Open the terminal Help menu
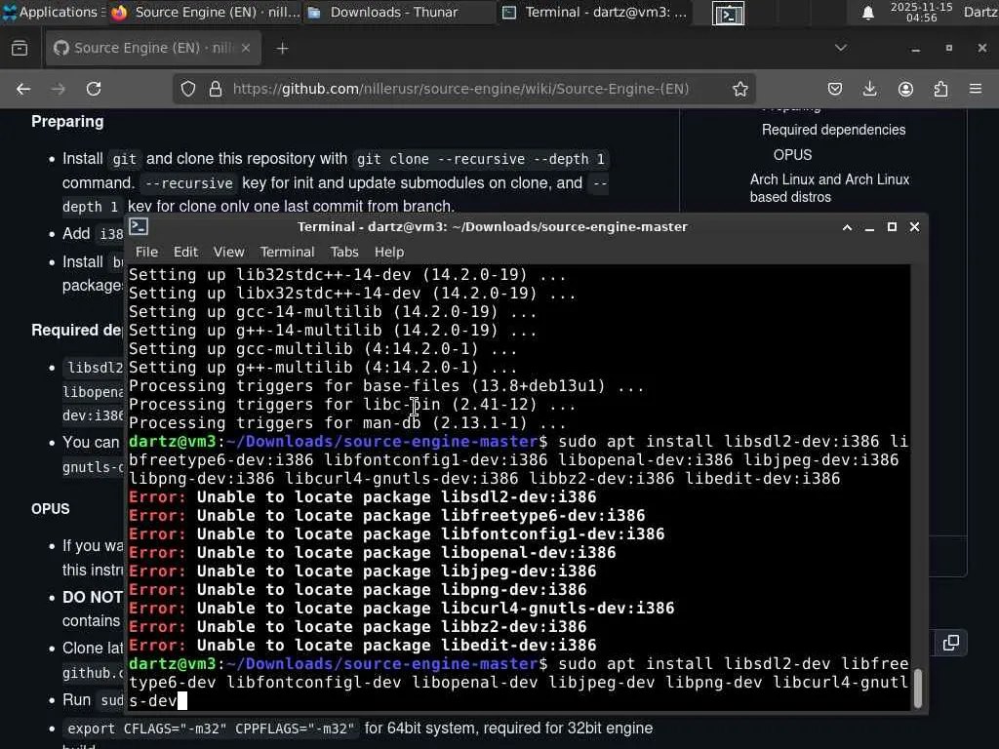The image size is (999, 749). point(388,253)
